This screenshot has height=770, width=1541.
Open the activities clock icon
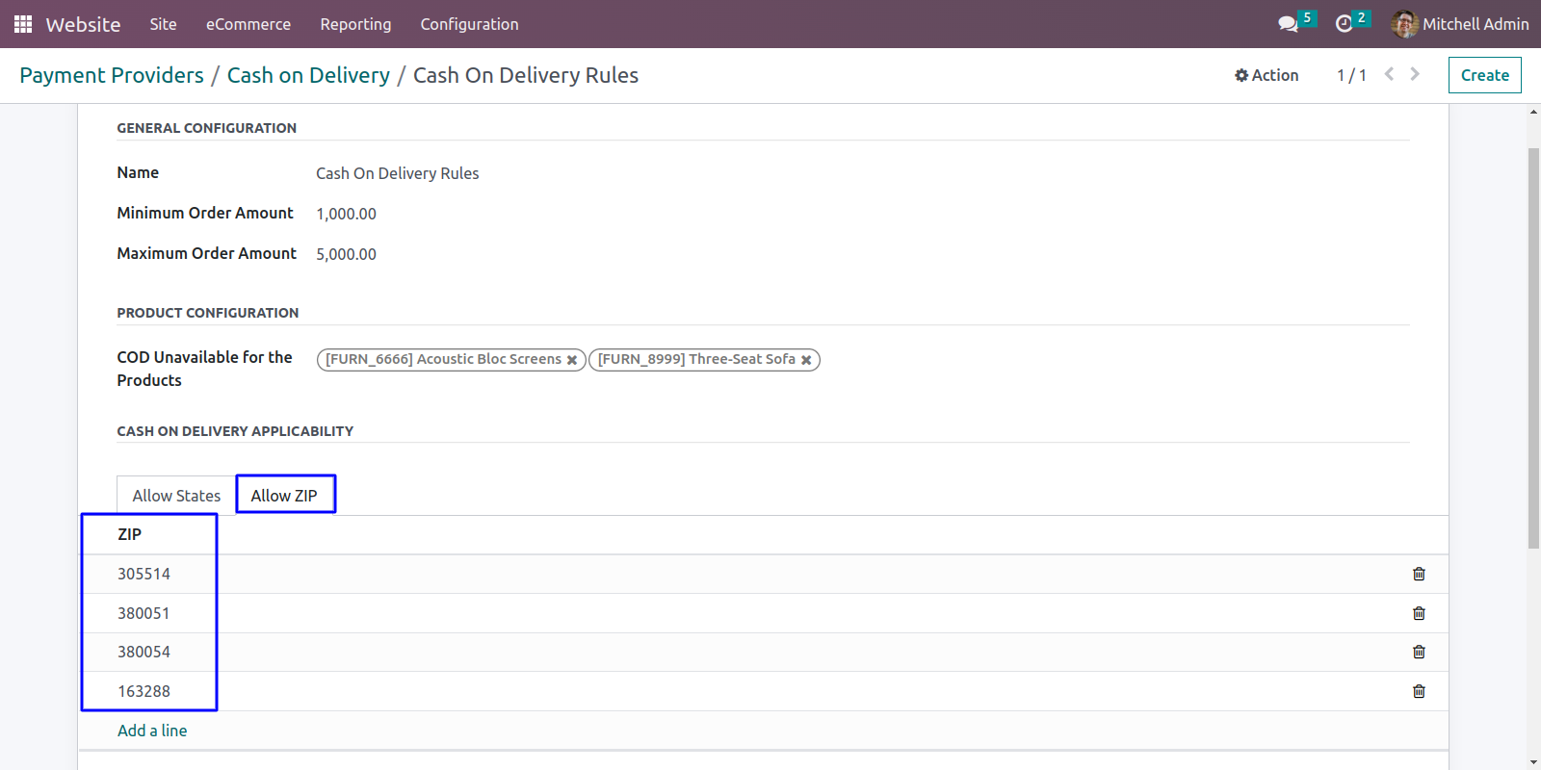click(x=1344, y=24)
